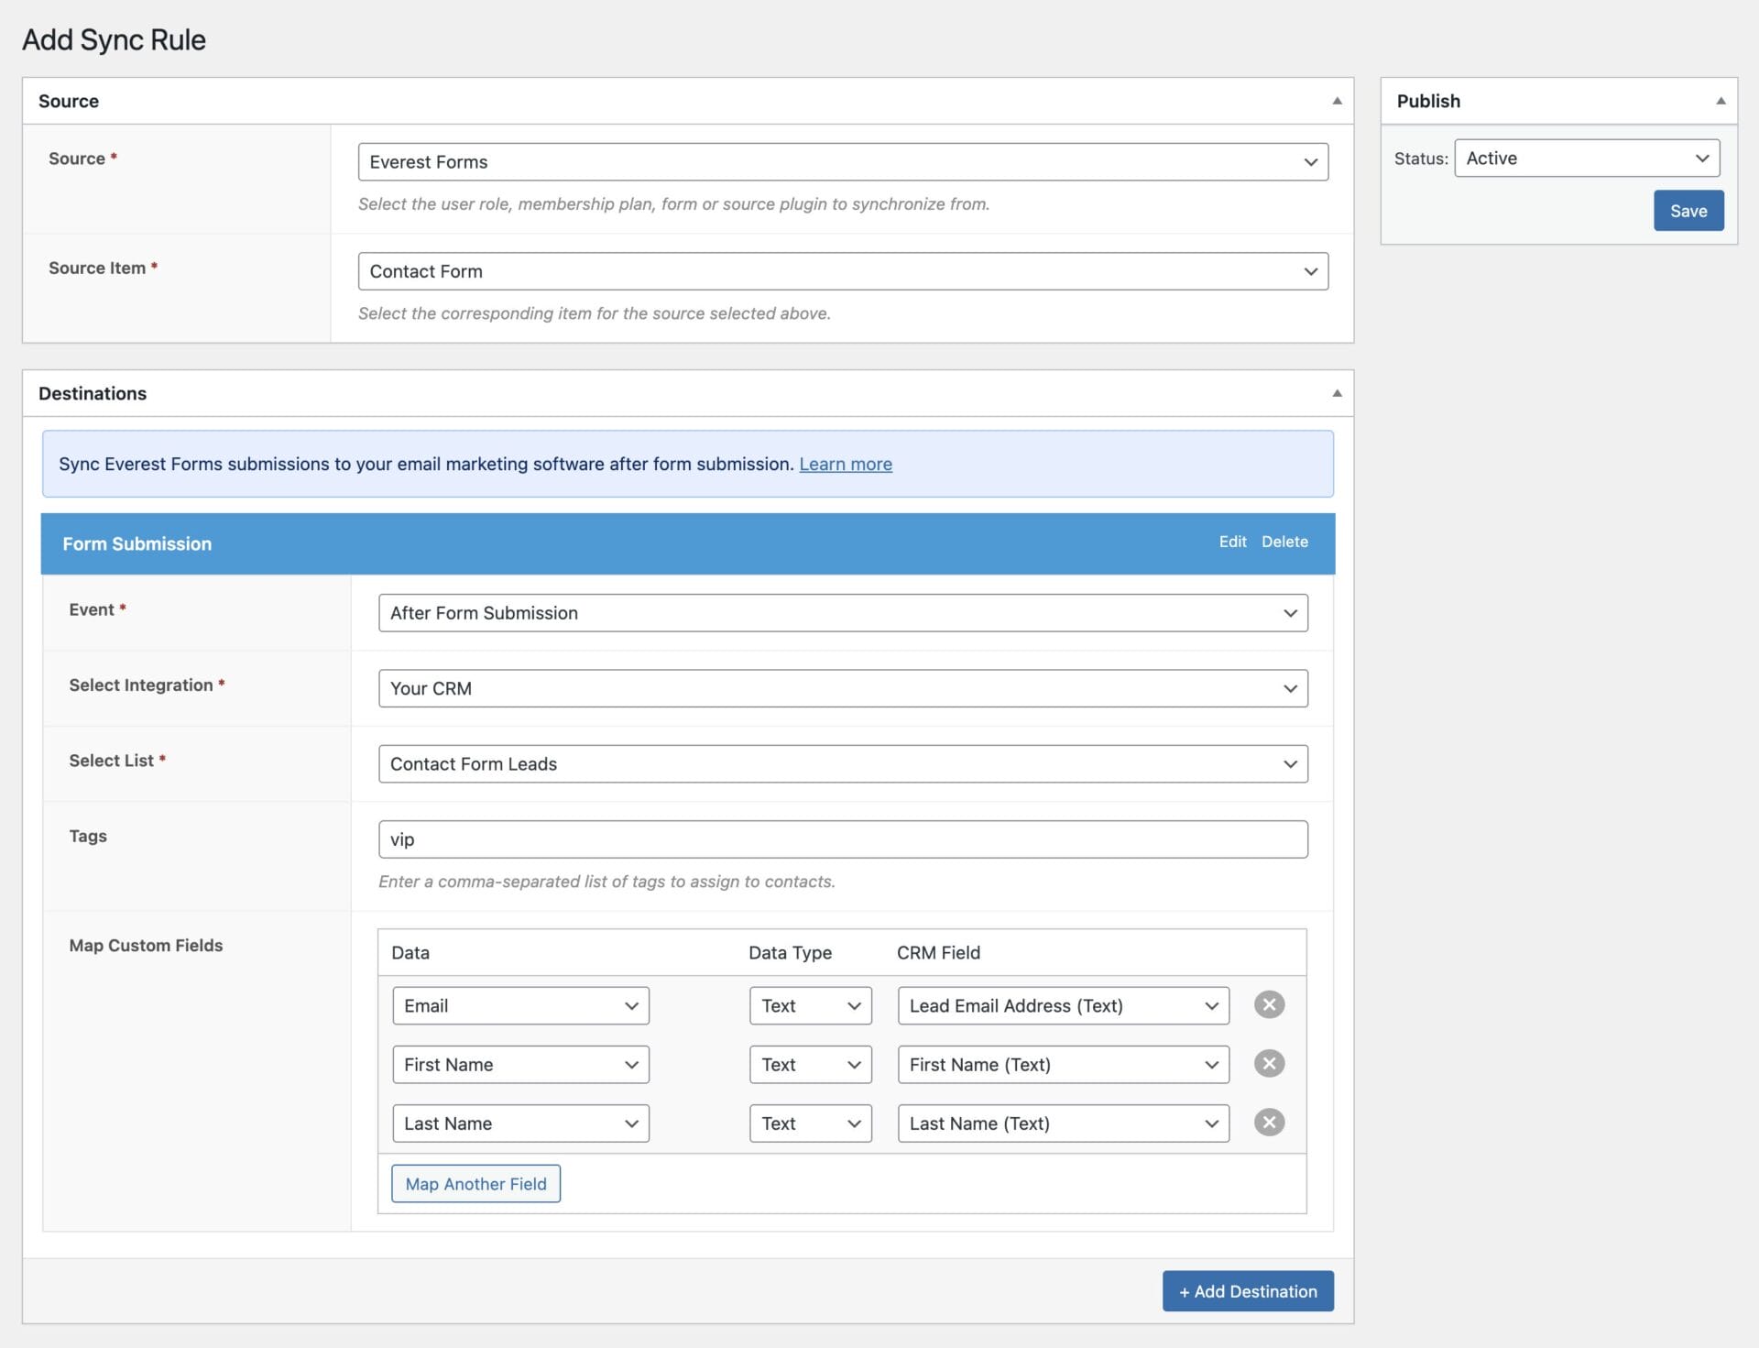The width and height of the screenshot is (1759, 1348).
Task: Click Edit in Form Submission header
Action: (1232, 542)
